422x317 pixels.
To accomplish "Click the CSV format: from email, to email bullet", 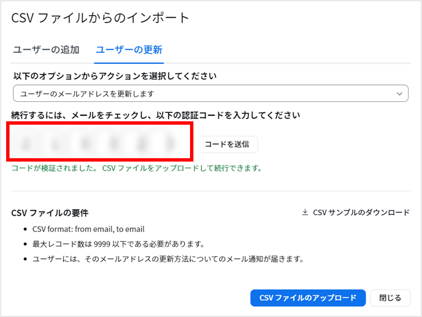I will pyautogui.click(x=88, y=229).
